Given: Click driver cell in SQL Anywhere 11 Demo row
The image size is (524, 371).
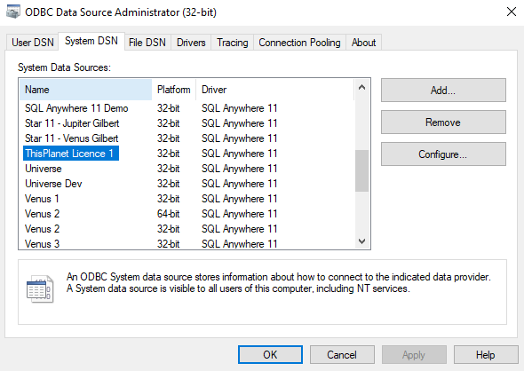Looking at the screenshot, I should 239,108.
